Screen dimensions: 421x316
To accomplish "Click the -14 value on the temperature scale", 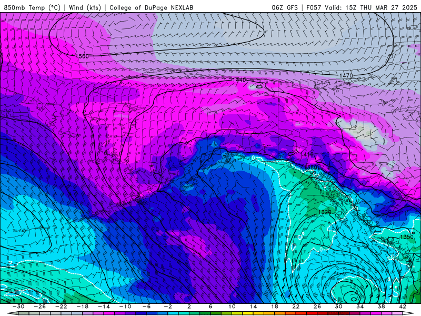I will [x=104, y=307].
